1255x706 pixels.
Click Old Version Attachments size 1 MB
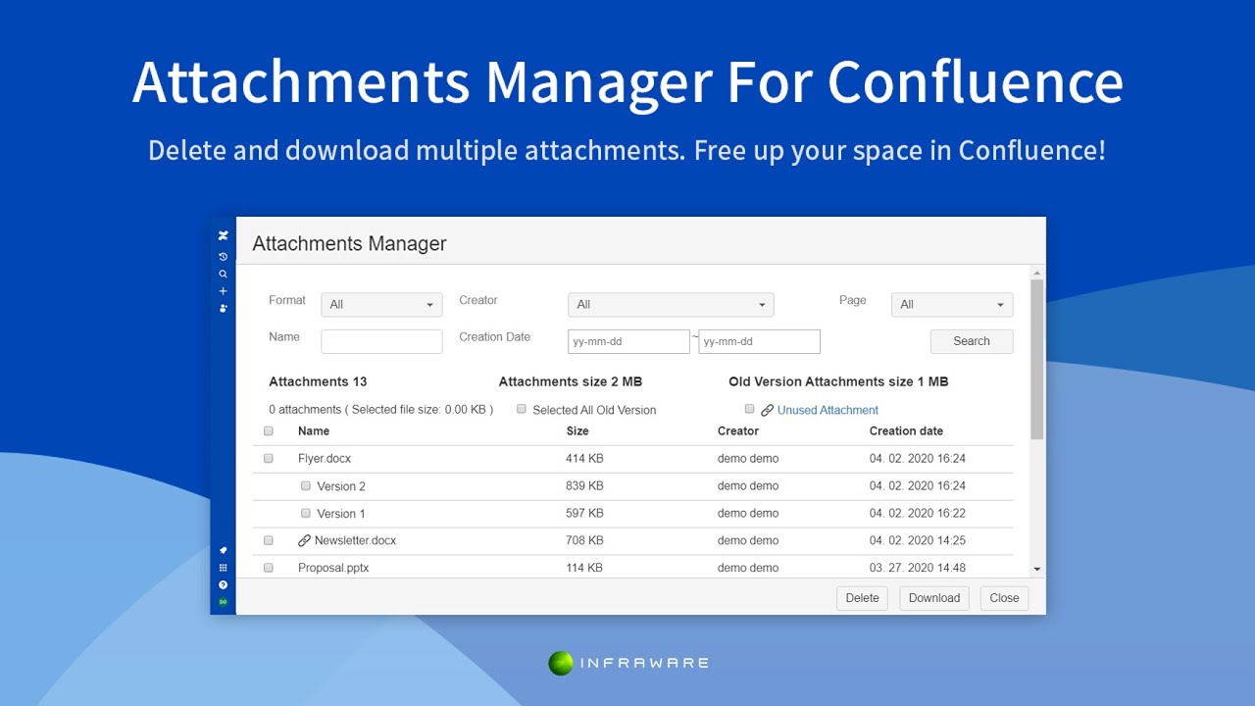point(838,382)
